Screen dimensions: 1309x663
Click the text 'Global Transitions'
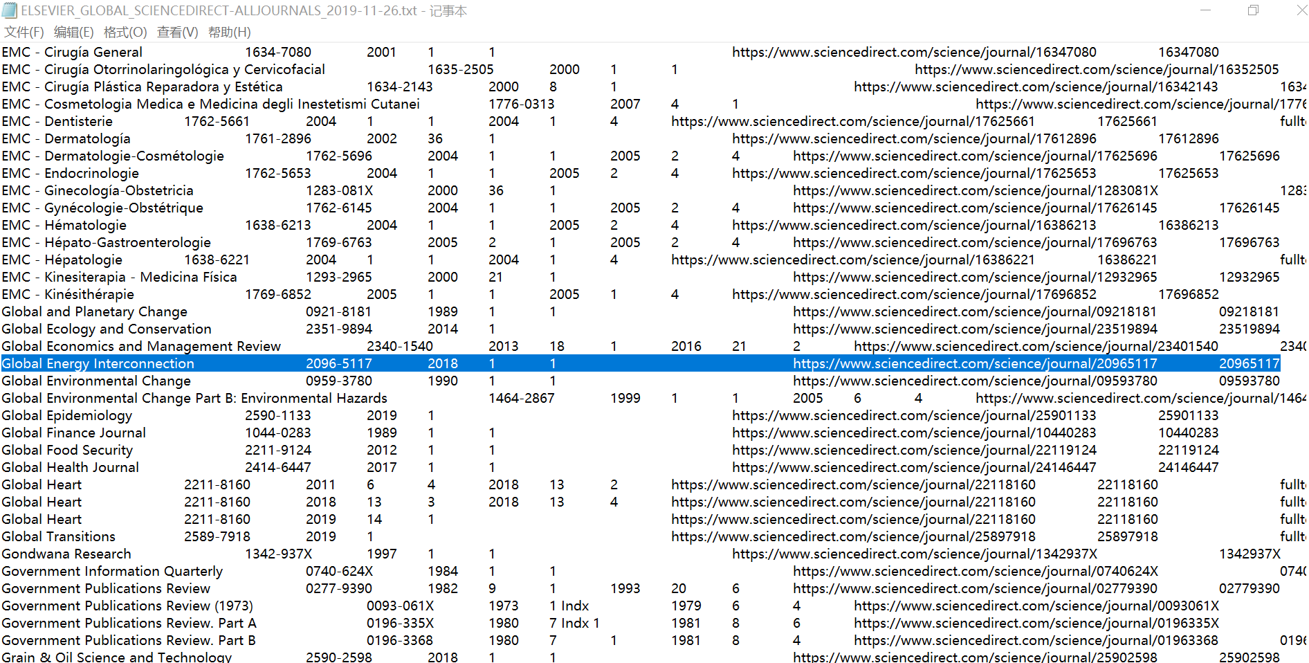pyautogui.click(x=59, y=536)
